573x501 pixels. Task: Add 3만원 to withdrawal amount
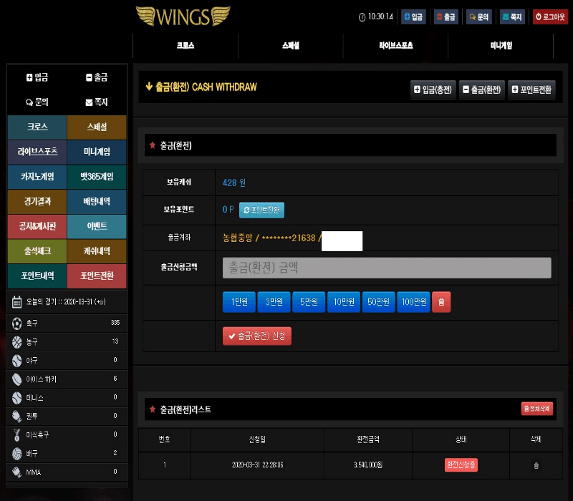tap(274, 302)
